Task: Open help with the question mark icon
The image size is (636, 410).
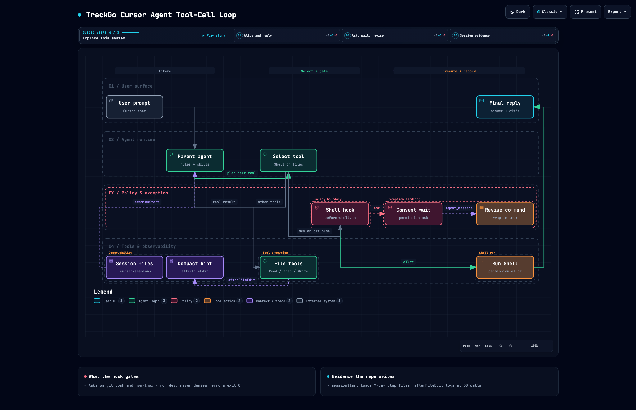Action: 511,346
